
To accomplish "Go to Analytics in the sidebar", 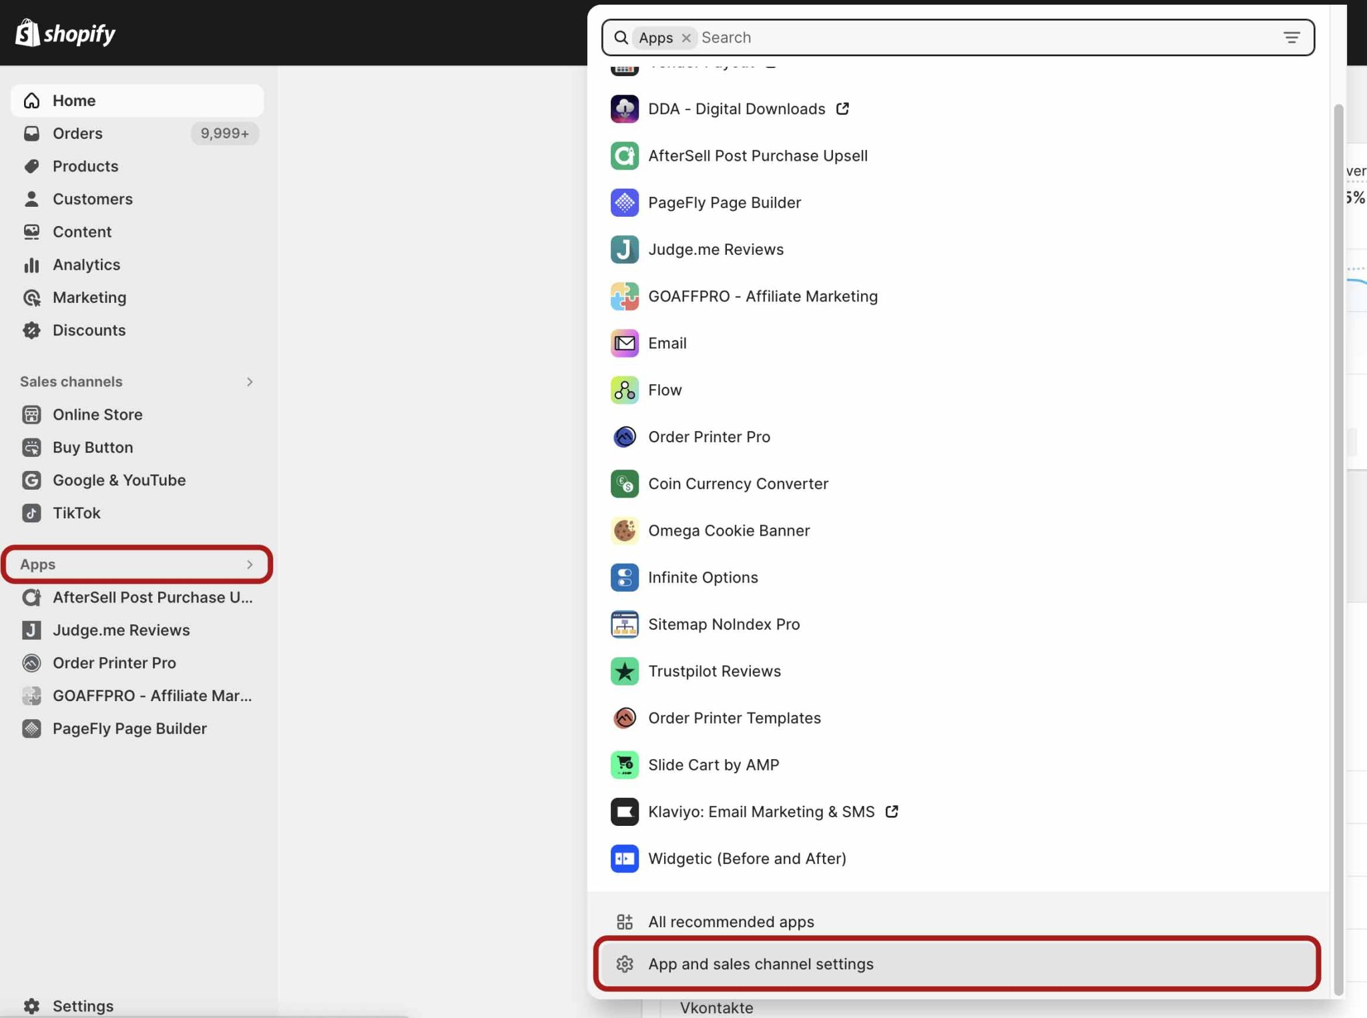I will [x=86, y=265].
